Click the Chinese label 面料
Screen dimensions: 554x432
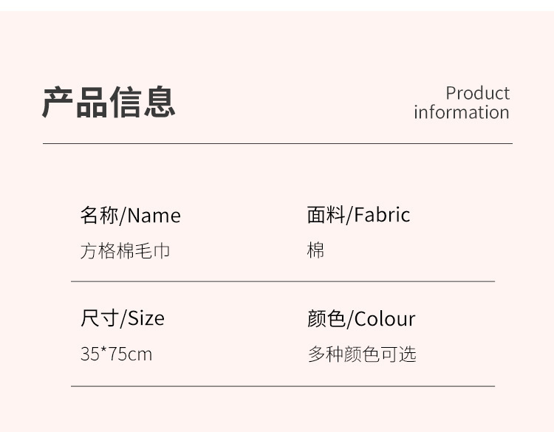(326, 215)
